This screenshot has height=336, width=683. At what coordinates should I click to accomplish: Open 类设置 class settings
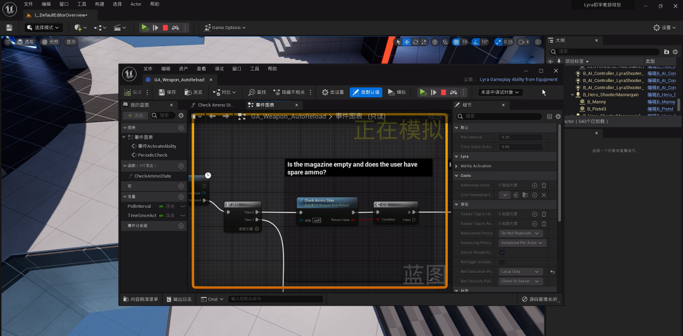click(333, 92)
